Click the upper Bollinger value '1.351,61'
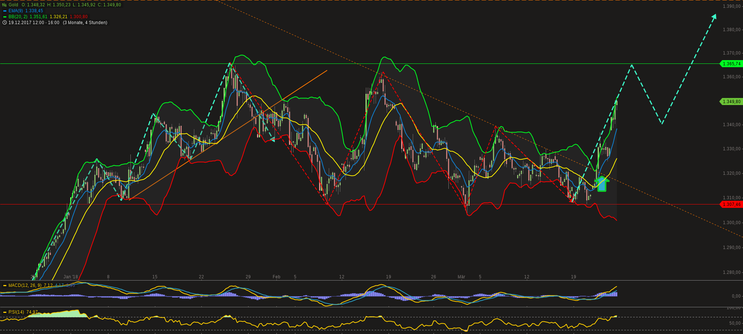This screenshot has height=334, width=743. 39,17
